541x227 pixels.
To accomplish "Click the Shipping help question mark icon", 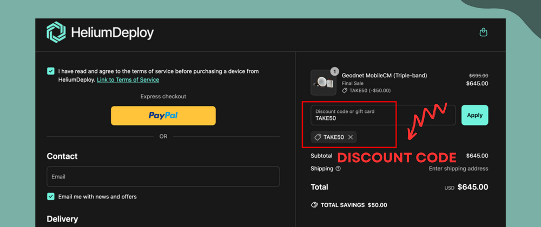I will tap(338, 169).
